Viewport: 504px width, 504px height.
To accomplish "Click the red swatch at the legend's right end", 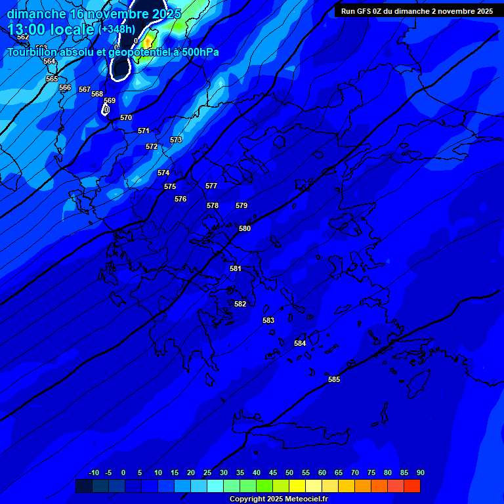I will pyautogui.click(x=412, y=486).
